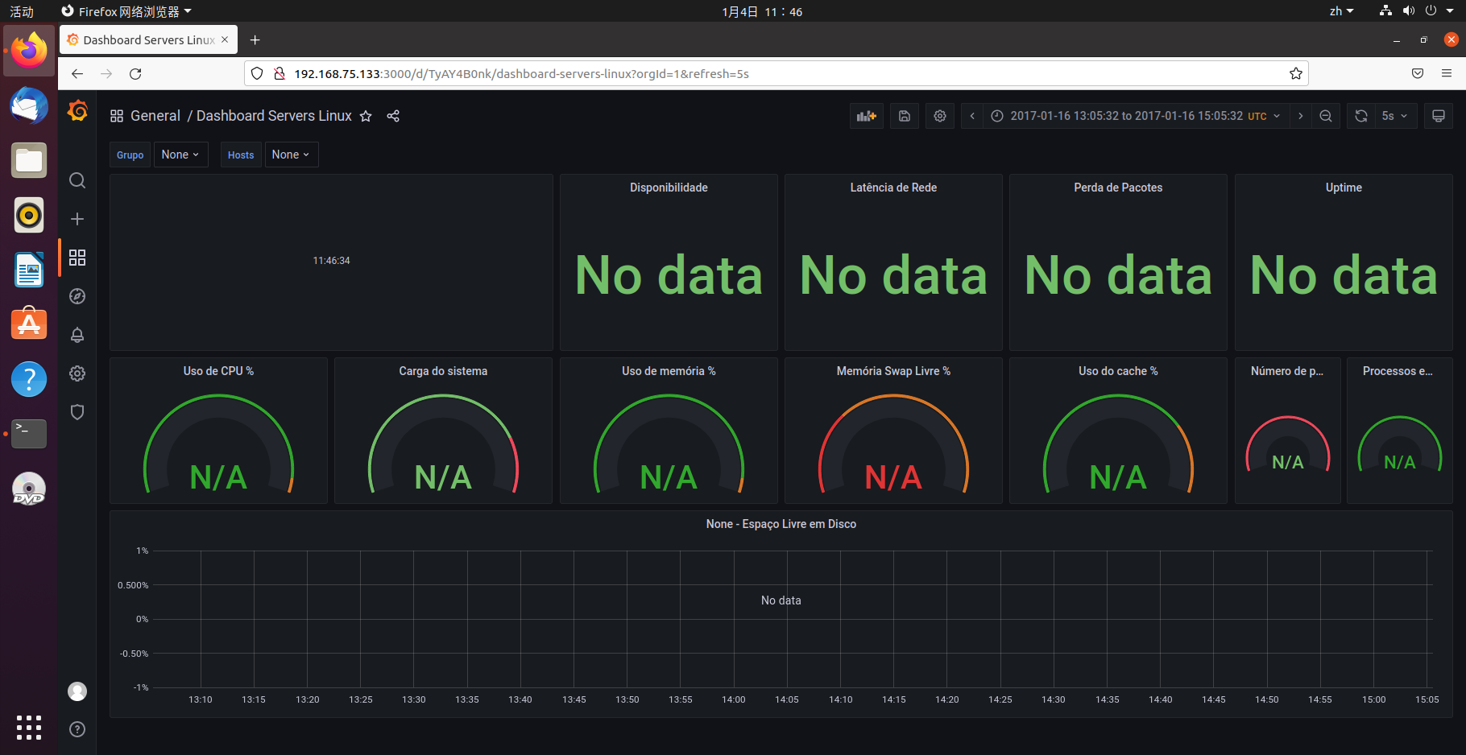Open dashboard settings gear icon

939,115
